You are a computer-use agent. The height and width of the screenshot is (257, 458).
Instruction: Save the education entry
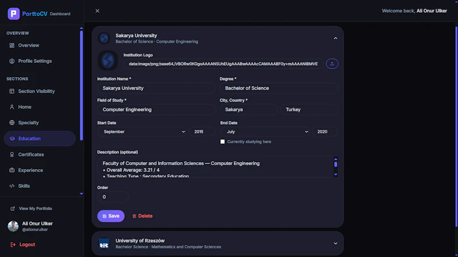coord(110,216)
